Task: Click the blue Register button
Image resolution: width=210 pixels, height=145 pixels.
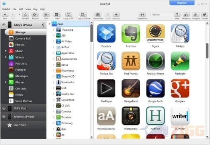Action: 182,3
